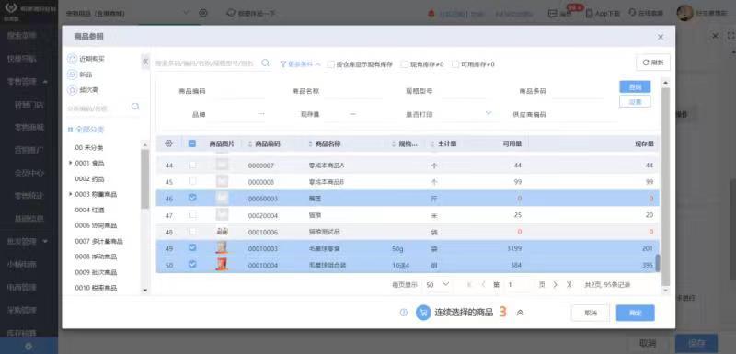Select 0009 批次商品 category

(x=96, y=272)
